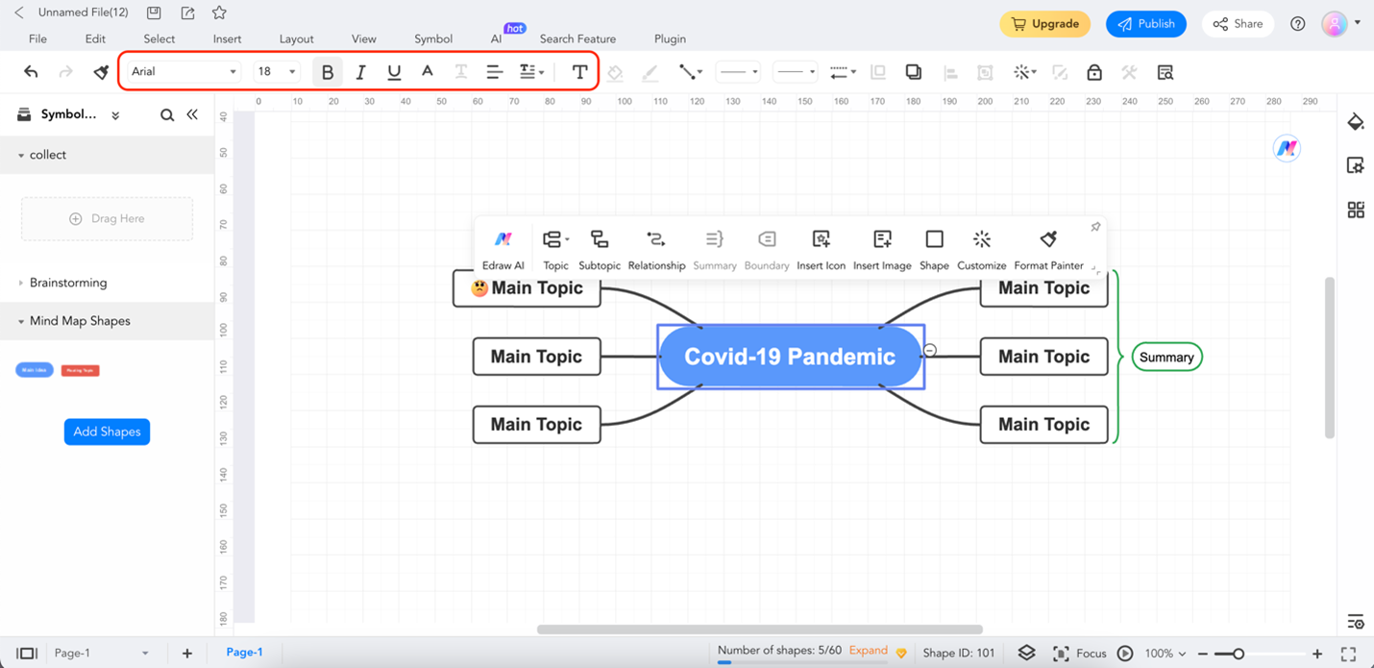Collapse the Mind Map Shapes section
Viewport: 1374px width, 668px height.
[21, 321]
